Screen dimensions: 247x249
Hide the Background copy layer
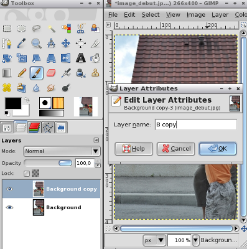tap(9, 189)
